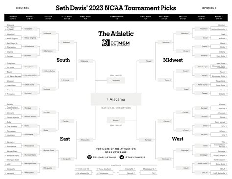232x179 pixels.
Task: Click the DIVISION I label
Action: (209, 8)
